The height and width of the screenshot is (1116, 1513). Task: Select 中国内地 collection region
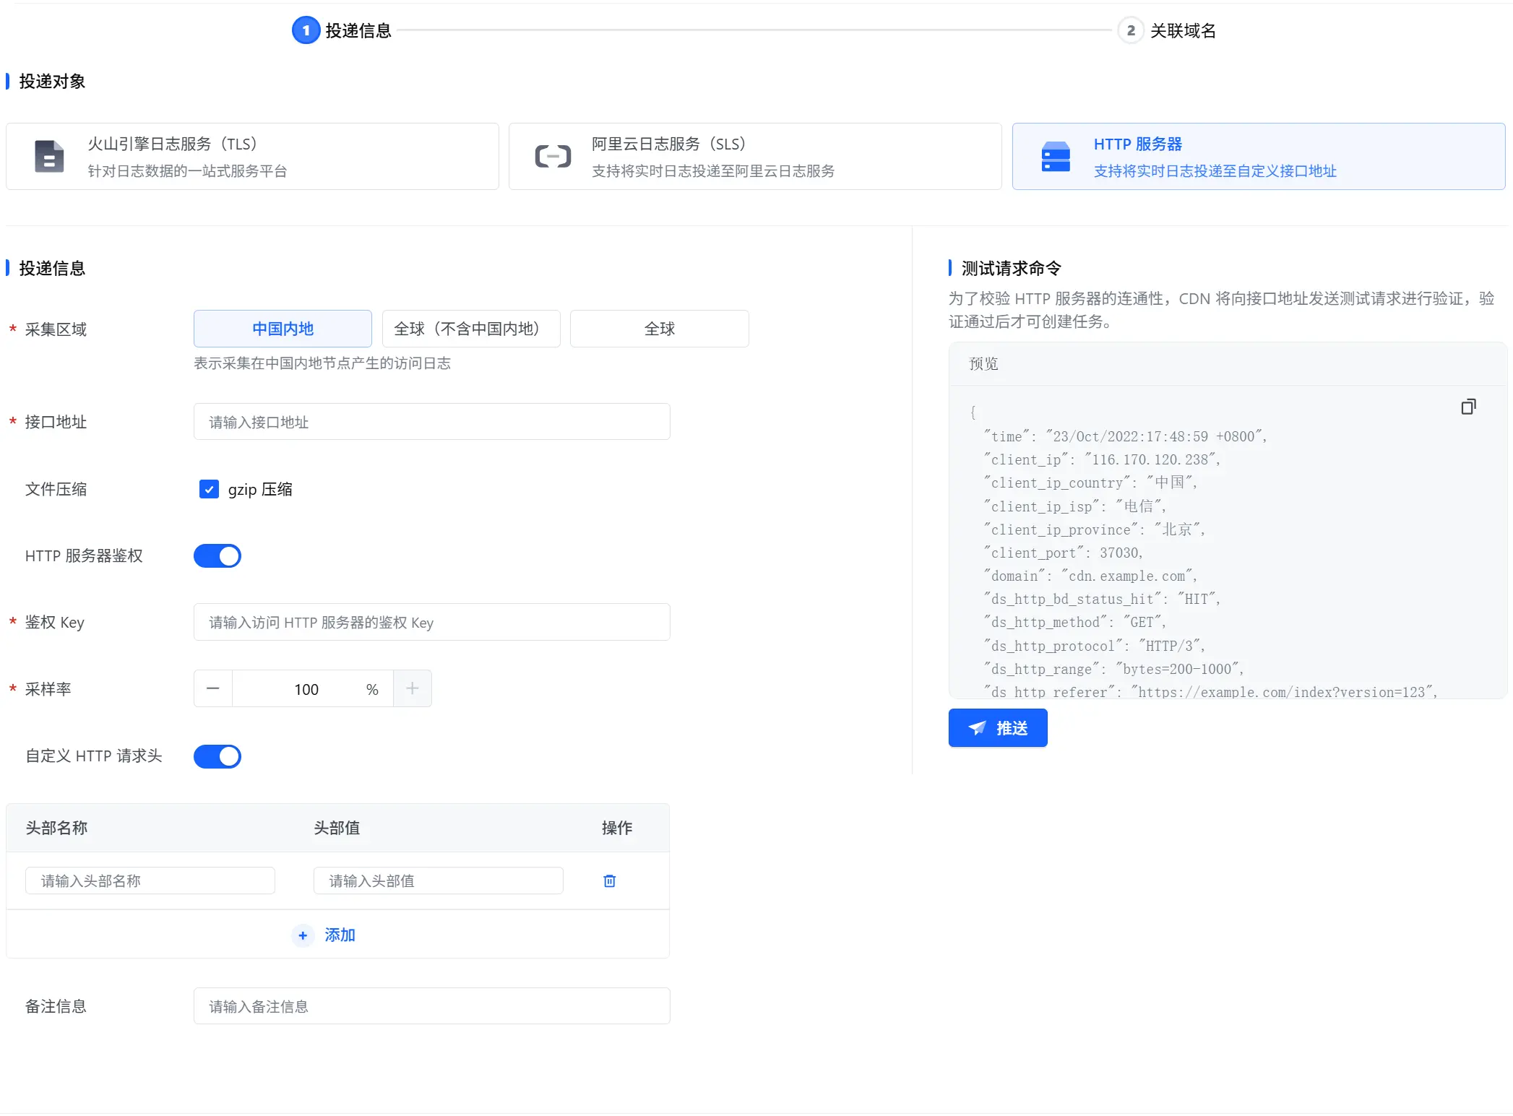(283, 329)
